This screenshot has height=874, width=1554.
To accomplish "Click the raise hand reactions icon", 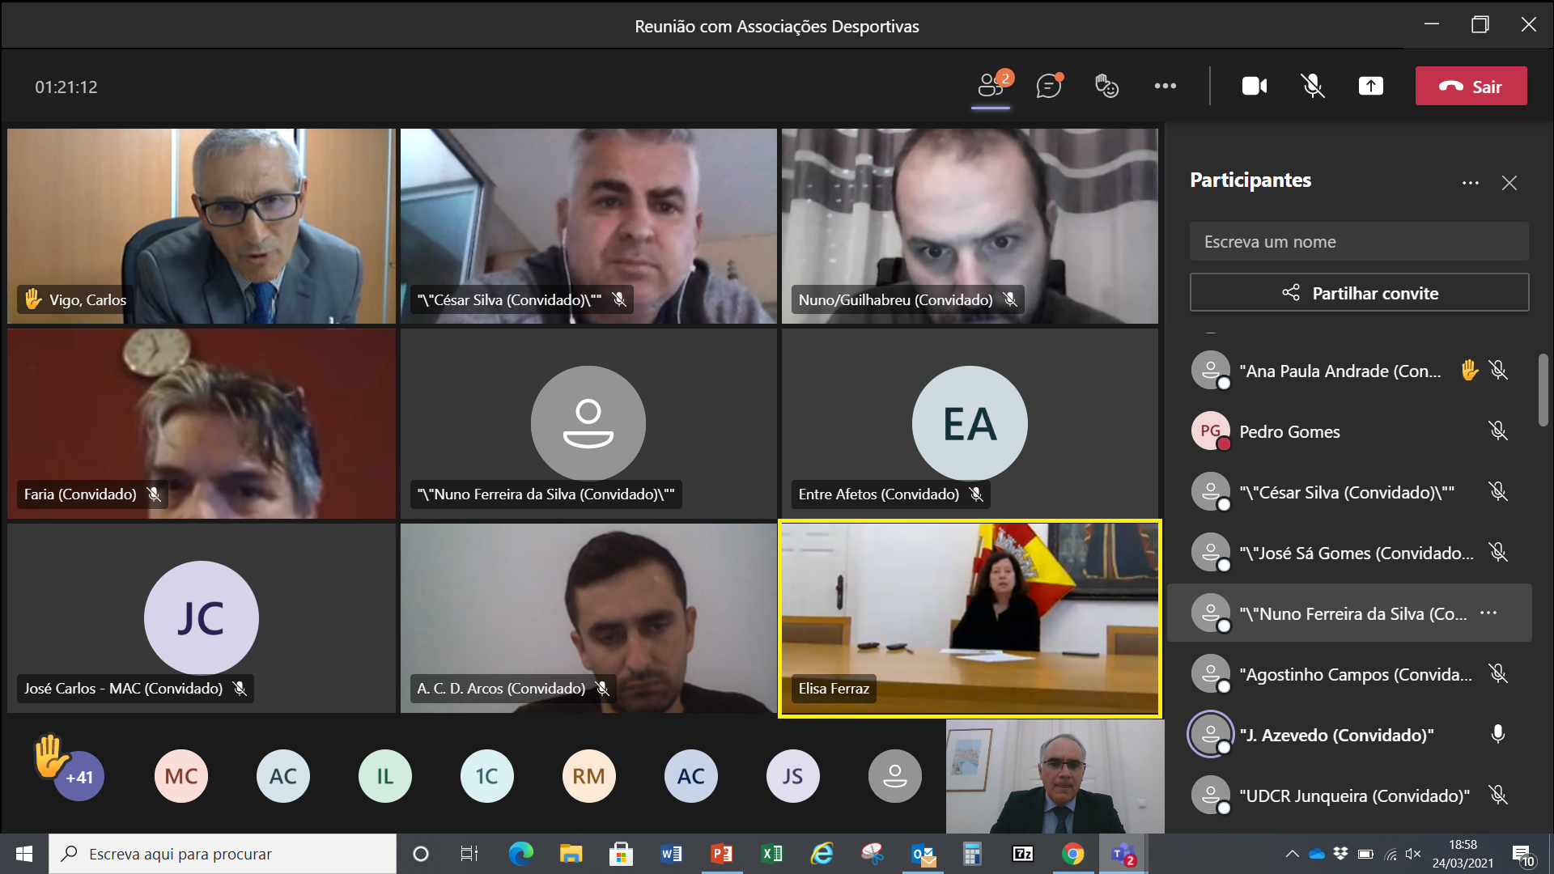I will 1106,86.
